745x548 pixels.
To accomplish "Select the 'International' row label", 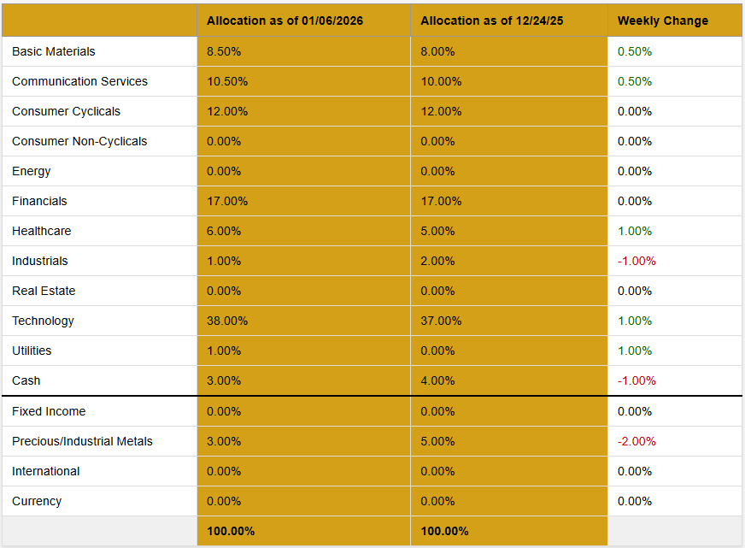I will click(x=45, y=471).
